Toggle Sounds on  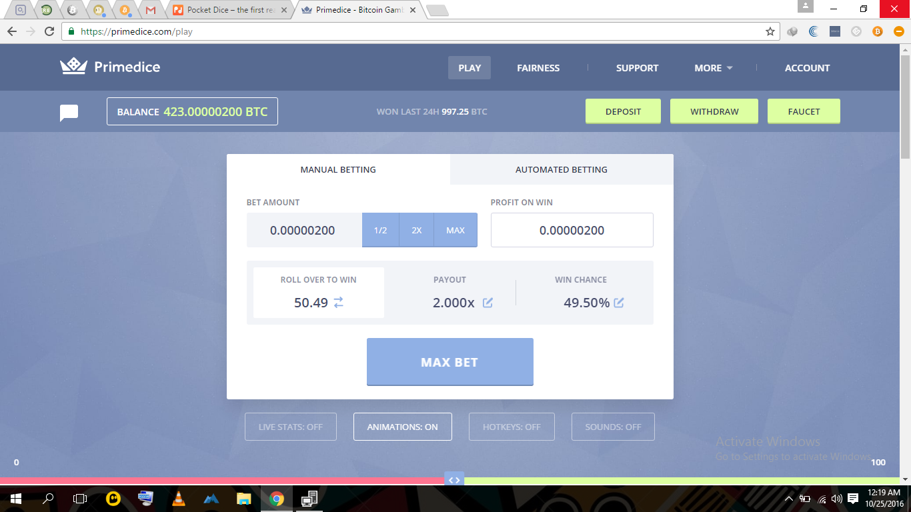pos(613,427)
